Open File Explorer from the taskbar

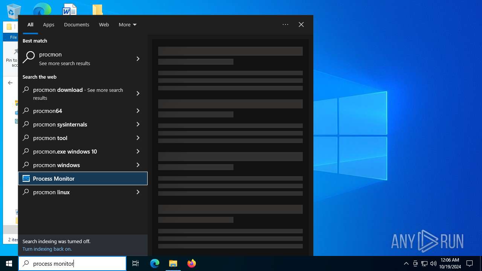[x=173, y=263]
